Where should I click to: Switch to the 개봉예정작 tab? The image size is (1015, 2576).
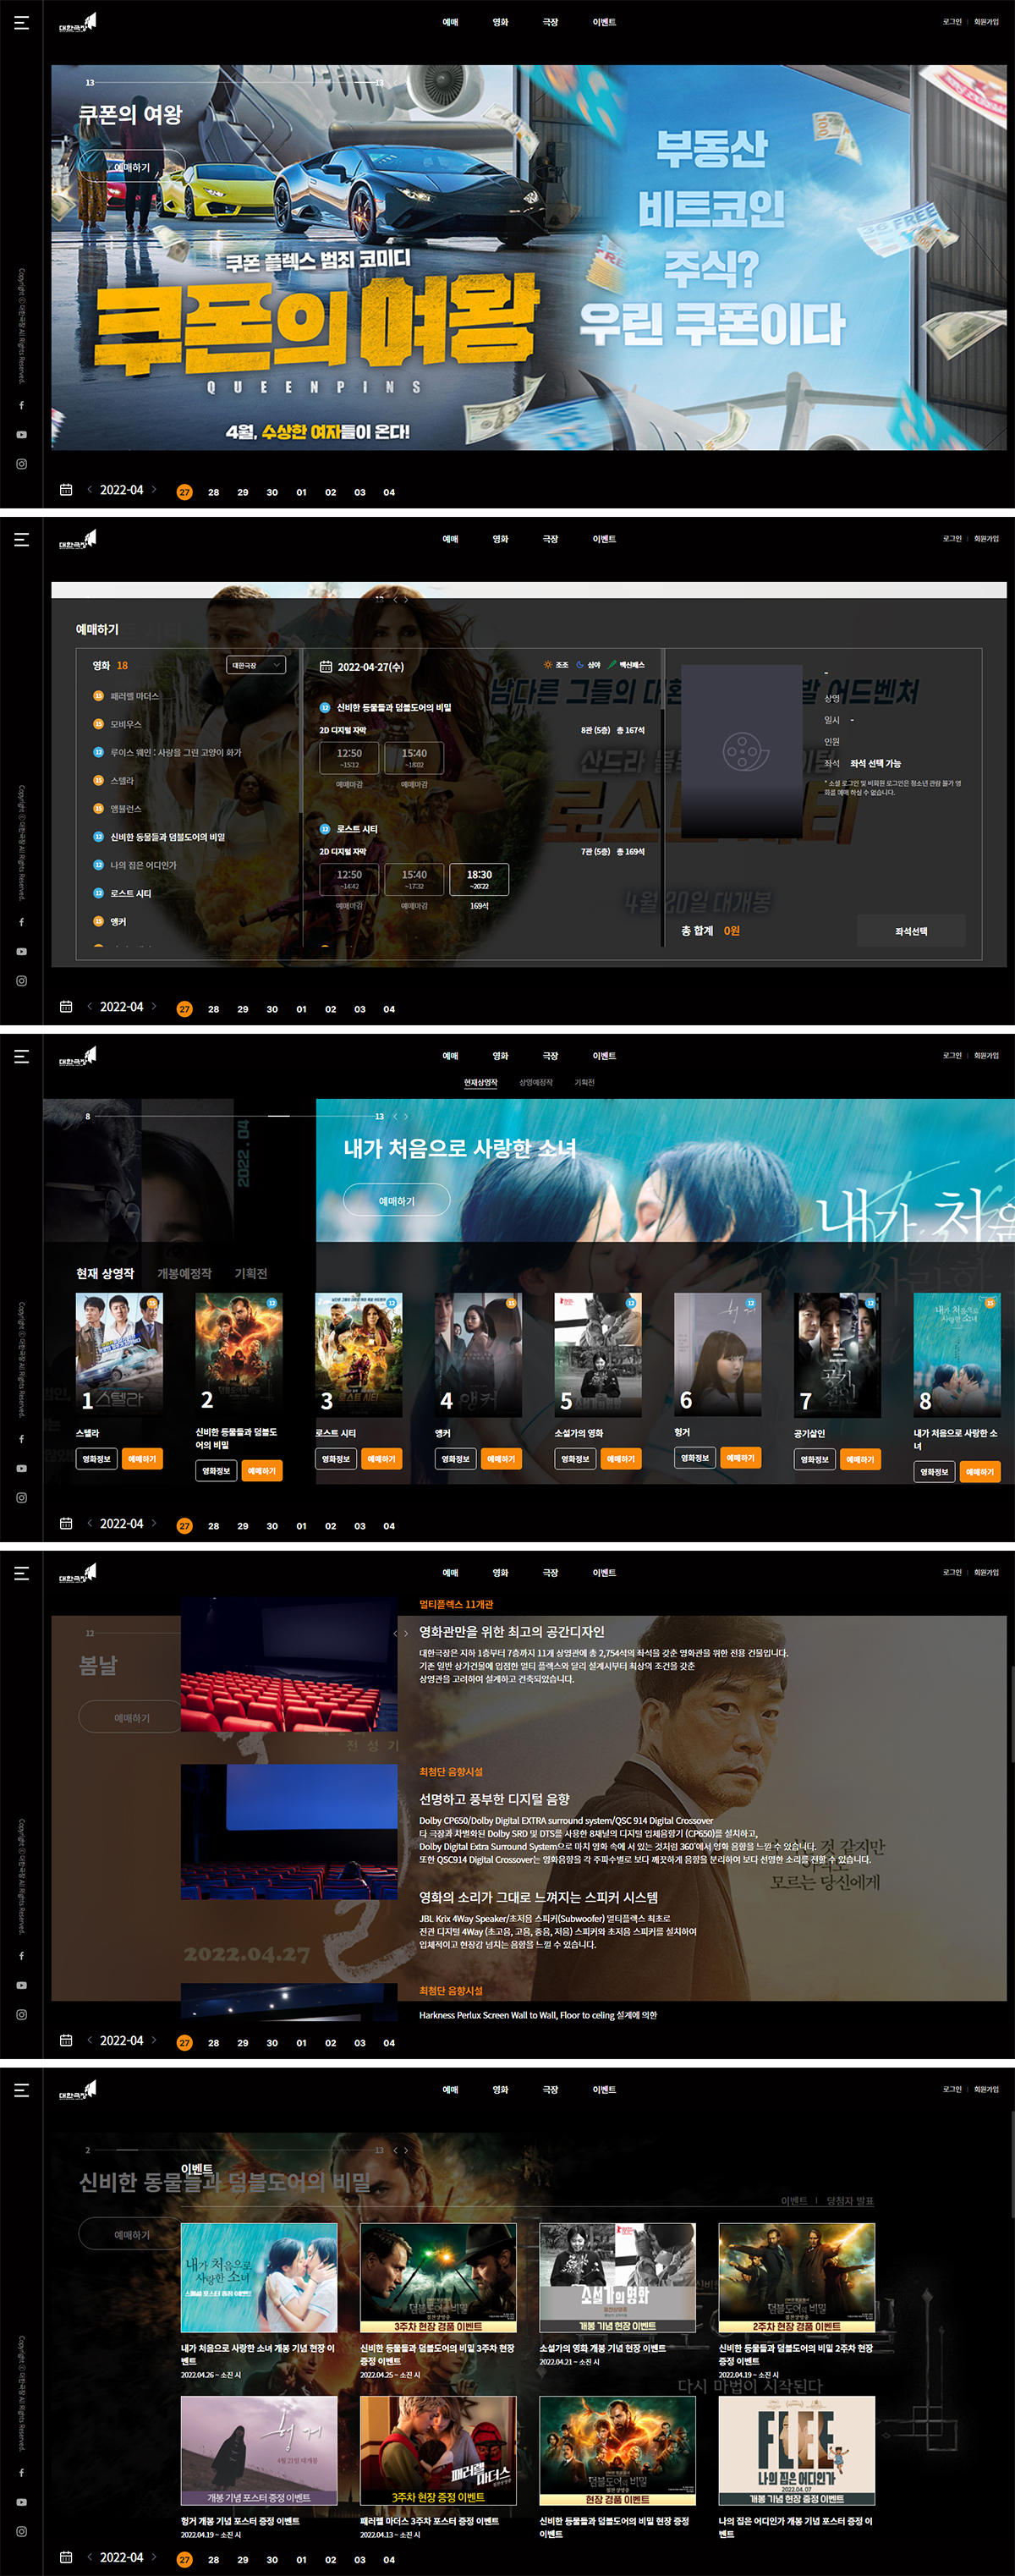click(184, 1274)
